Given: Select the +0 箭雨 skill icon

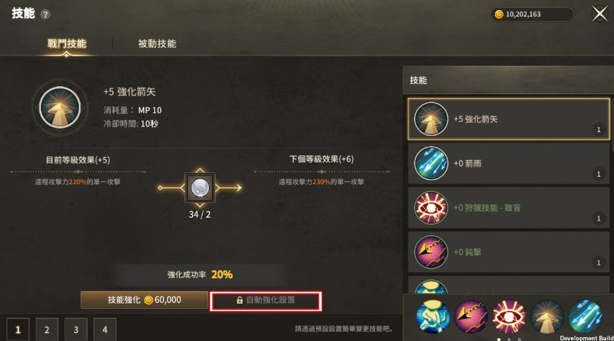Looking at the screenshot, I should point(431,164).
